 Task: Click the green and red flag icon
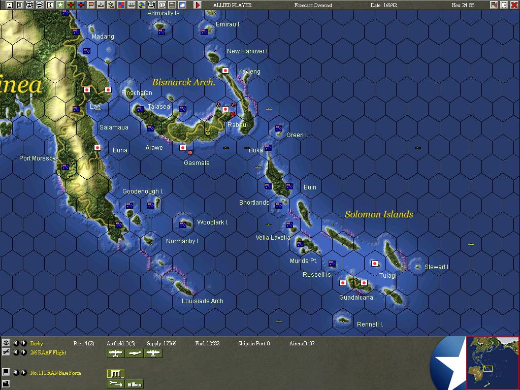[x=494, y=5]
